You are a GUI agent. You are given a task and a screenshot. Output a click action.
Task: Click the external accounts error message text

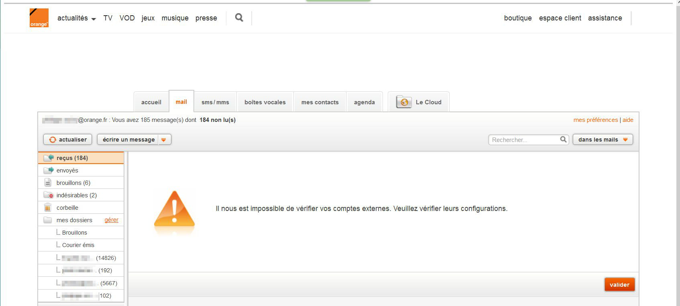(362, 209)
